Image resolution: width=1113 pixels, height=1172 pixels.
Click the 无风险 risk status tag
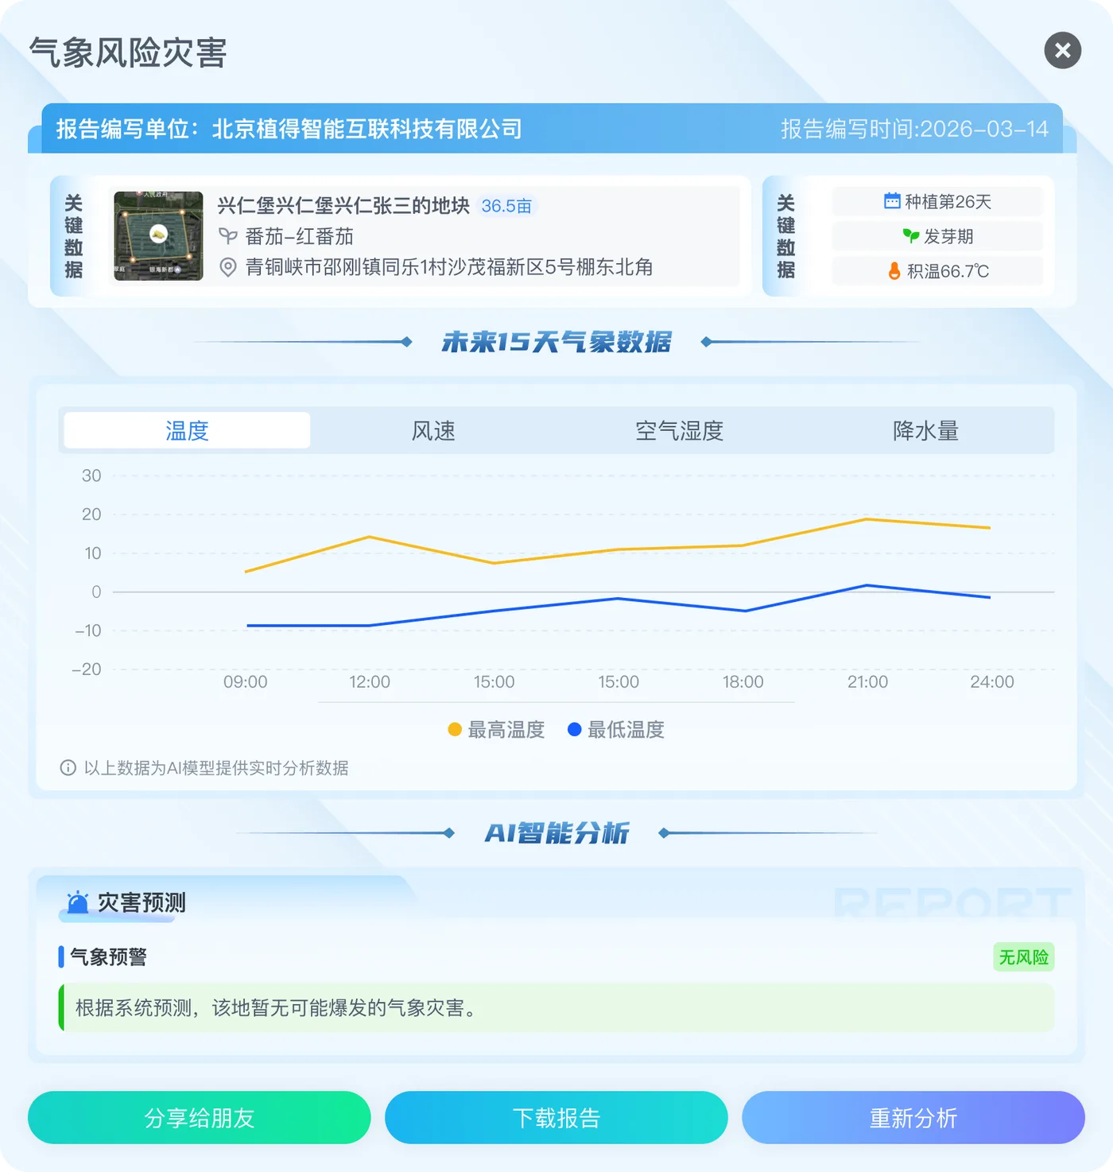[1023, 957]
